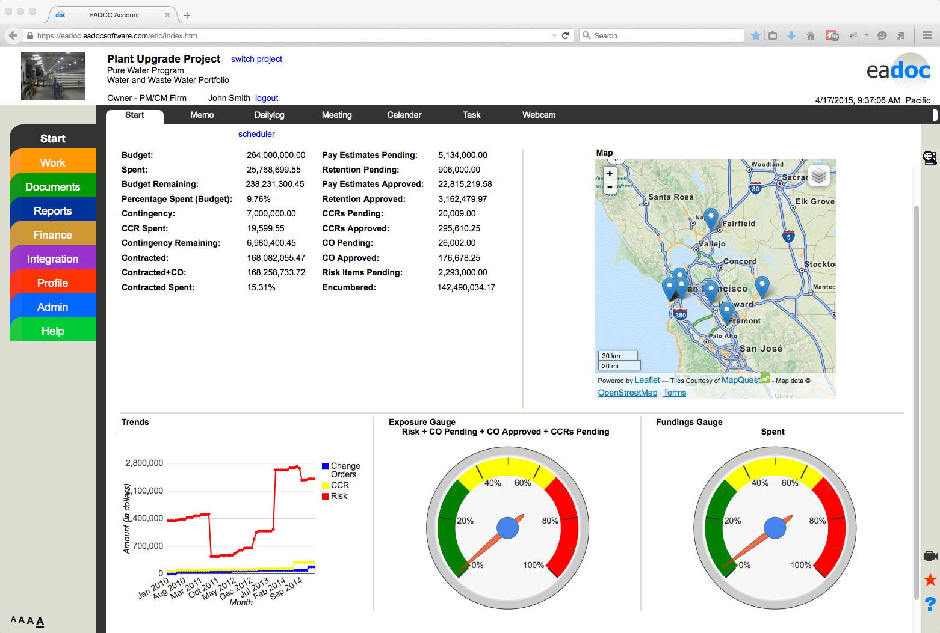
Task: Open the MapQuest link under the map
Action: pos(741,380)
